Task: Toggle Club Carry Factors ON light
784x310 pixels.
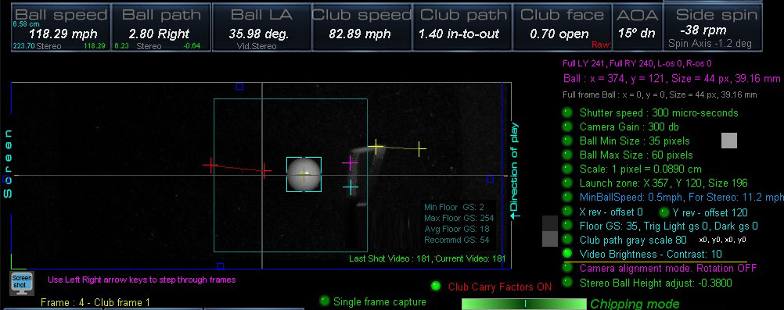Action: point(436,286)
